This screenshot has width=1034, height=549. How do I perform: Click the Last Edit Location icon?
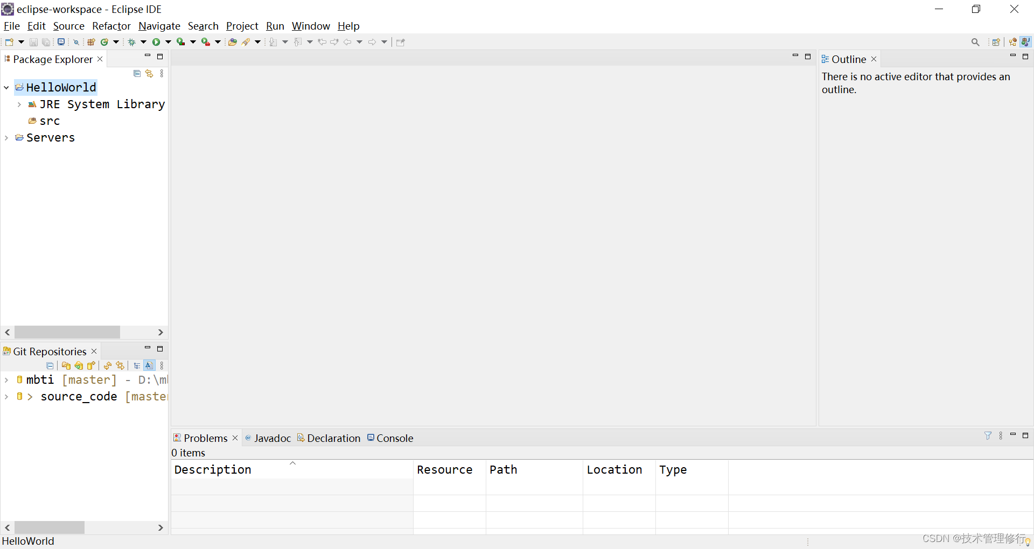click(322, 42)
